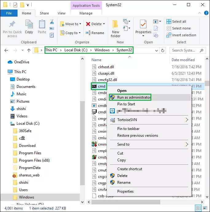Click the search magnifier icon
Image resolution: width=210 pixels, height=212 pixels.
pos(201,50)
